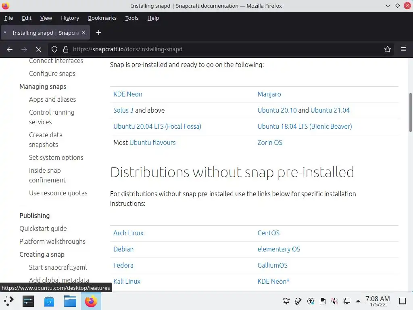
Task: Open the File menu
Action: click(x=9, y=18)
